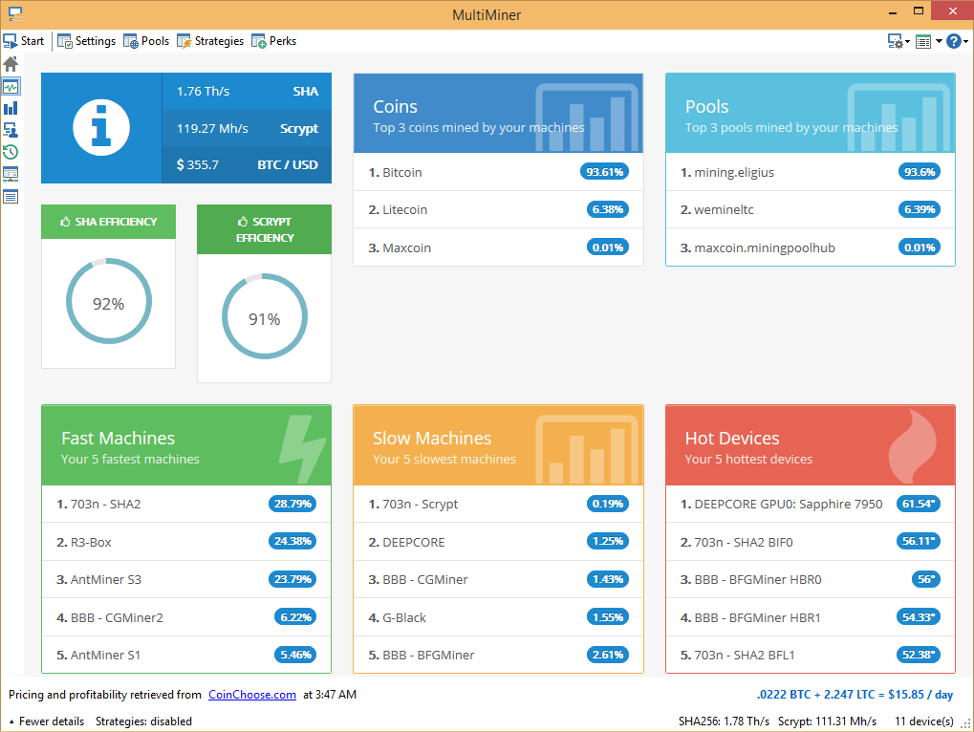
Task: Open the Settings toolbar item
Action: coord(86,41)
